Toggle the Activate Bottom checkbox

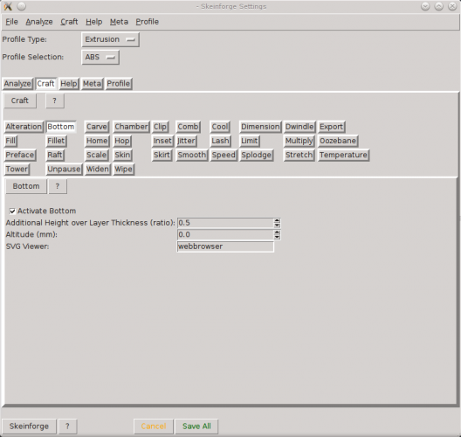[x=12, y=211]
